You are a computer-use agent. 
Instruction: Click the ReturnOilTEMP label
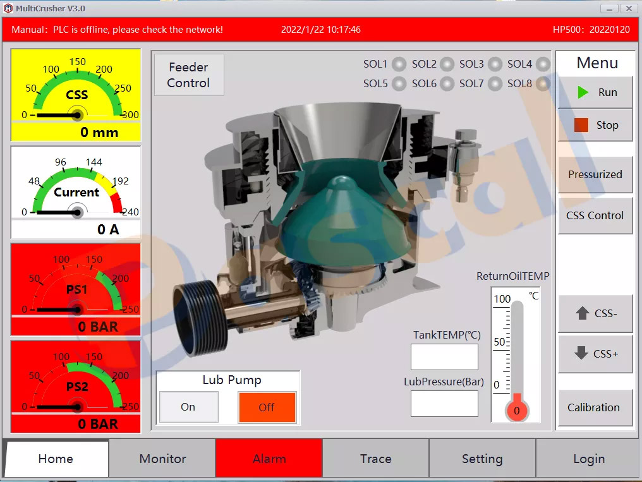(x=512, y=276)
